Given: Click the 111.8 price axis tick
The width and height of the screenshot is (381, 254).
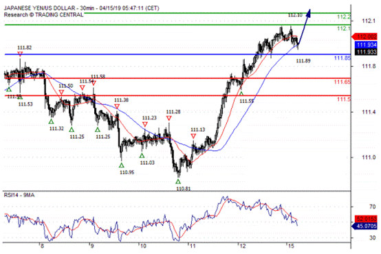Looking at the screenshot, I should click(369, 66).
